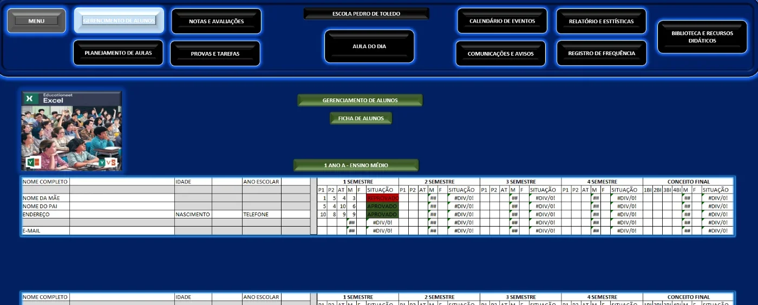
Task: Select CONCEITO FINAL #DIV/0! cell in E-MAIL row
Action: 718,230
